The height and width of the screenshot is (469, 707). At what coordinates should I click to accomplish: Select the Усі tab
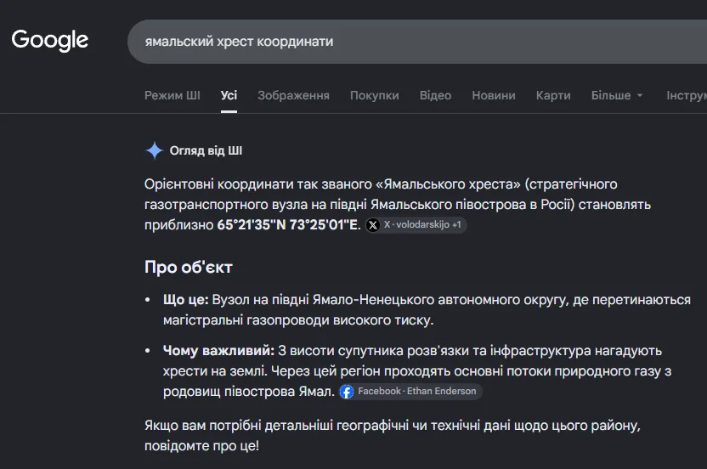[x=229, y=95]
